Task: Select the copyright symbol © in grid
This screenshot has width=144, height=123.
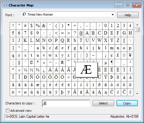Action: point(31,63)
